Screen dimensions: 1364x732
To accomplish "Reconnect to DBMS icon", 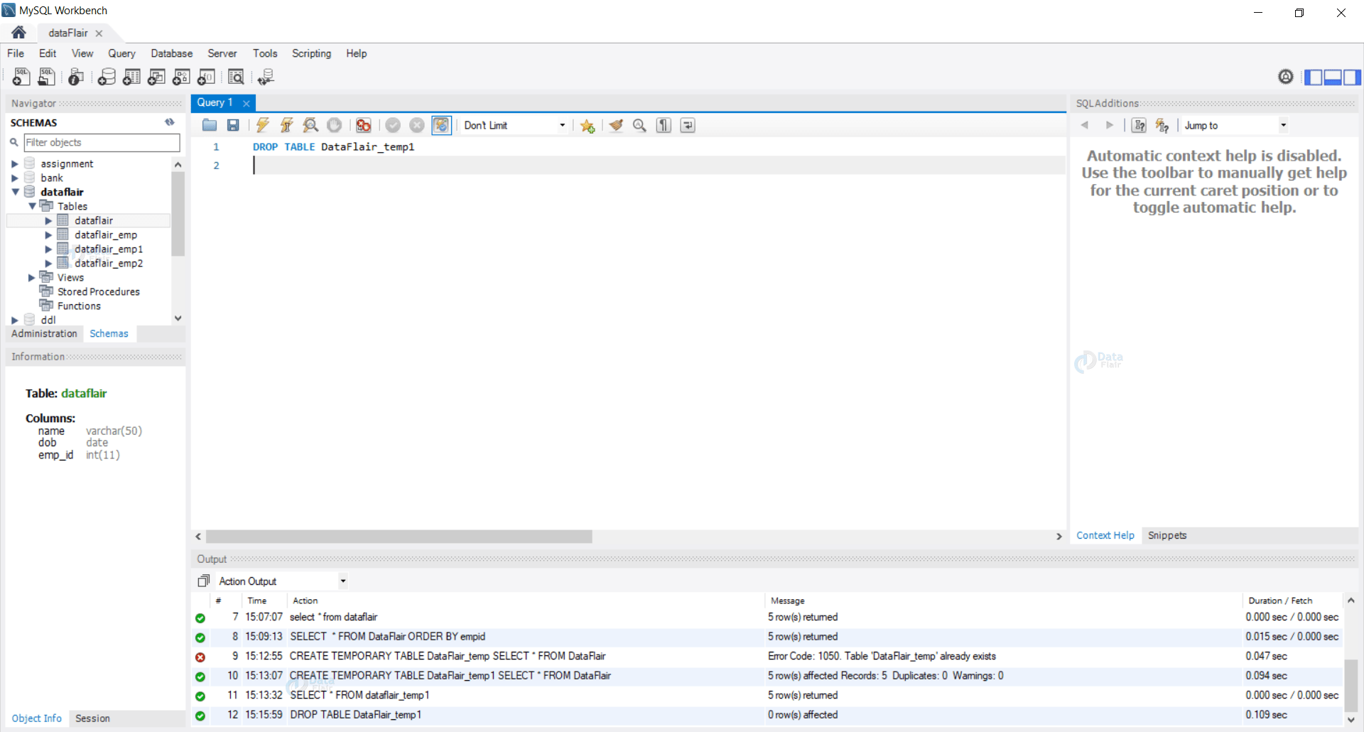I will pyautogui.click(x=266, y=77).
